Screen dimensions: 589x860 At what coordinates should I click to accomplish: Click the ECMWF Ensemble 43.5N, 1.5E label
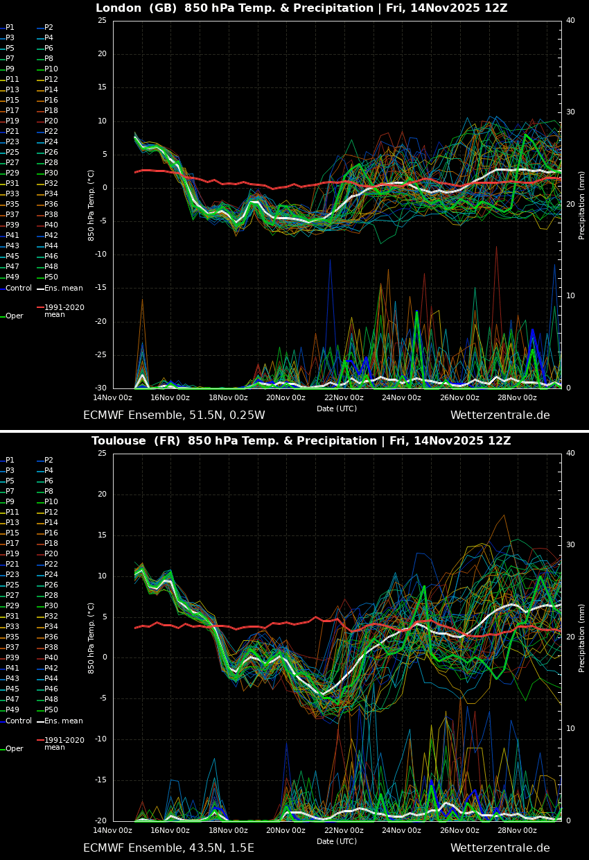(x=168, y=847)
